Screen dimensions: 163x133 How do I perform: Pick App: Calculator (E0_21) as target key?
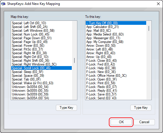click(x=116, y=27)
